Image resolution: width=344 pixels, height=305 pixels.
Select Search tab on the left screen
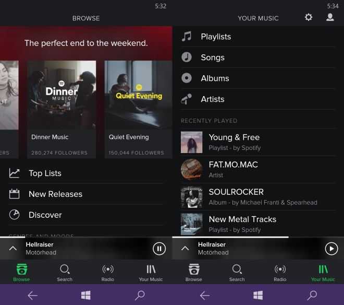pos(65,273)
